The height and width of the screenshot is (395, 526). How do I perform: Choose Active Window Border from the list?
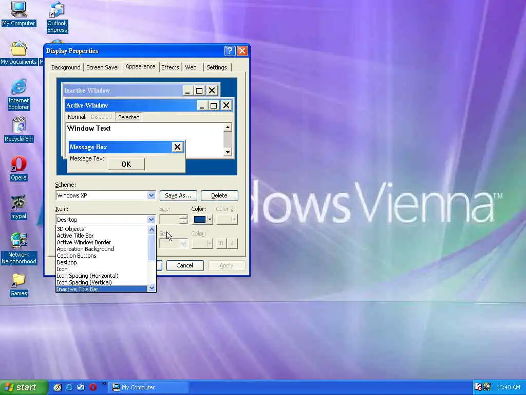[101, 242]
